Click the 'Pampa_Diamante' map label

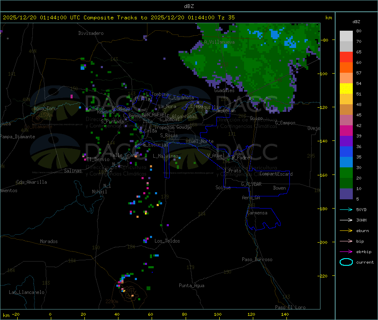pos(18,137)
